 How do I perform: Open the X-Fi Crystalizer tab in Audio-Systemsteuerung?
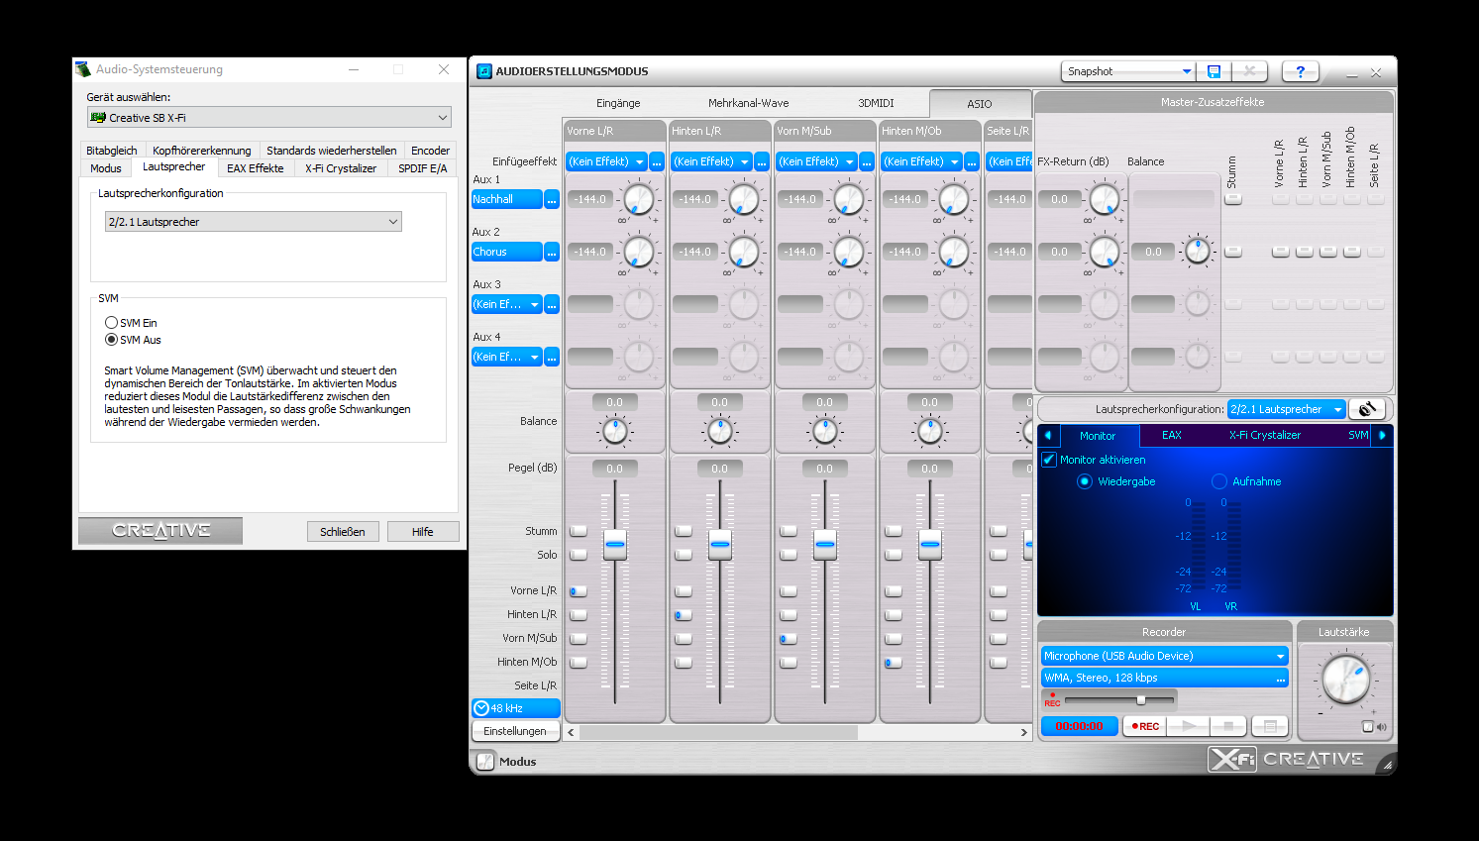pos(341,168)
